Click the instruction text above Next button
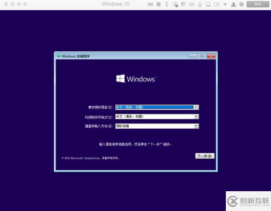 point(135,144)
